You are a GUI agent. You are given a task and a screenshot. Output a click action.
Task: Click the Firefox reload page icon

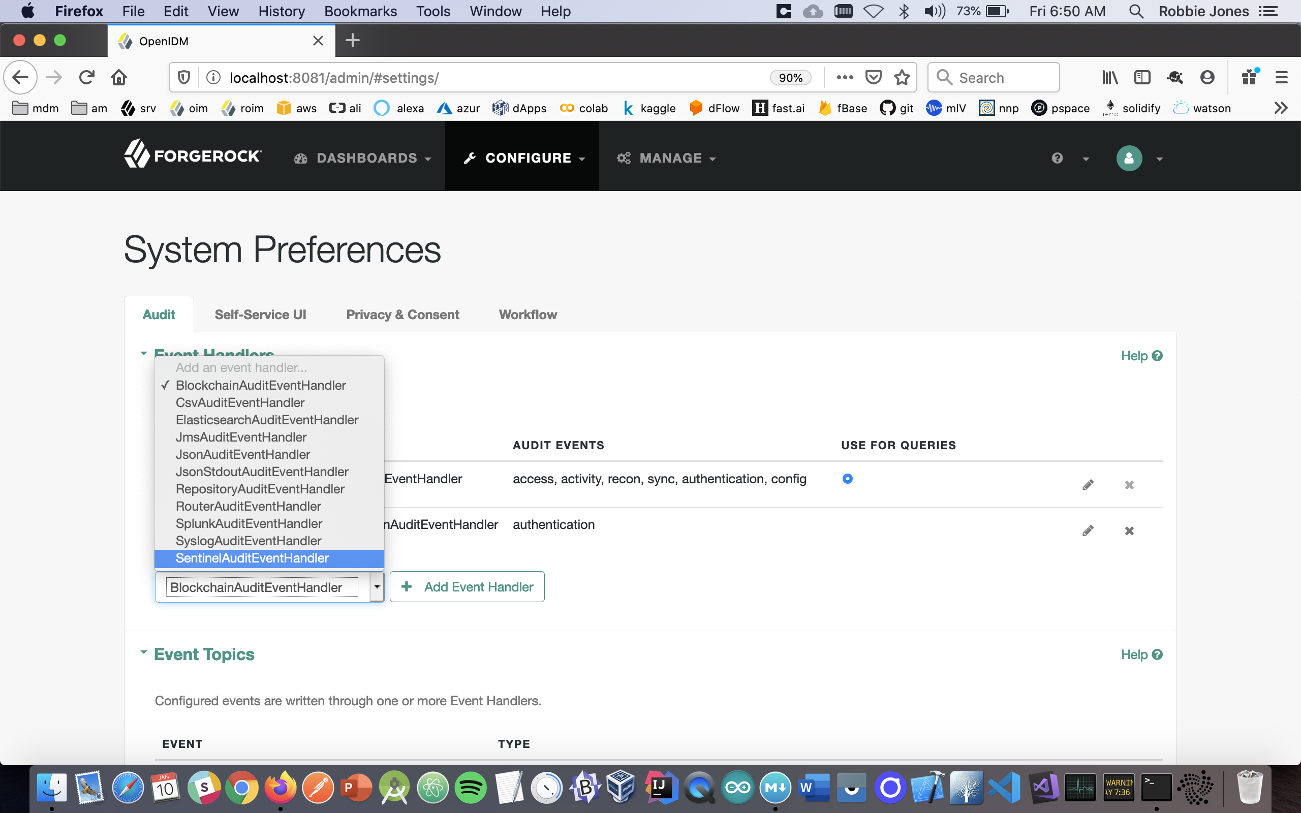click(x=86, y=77)
